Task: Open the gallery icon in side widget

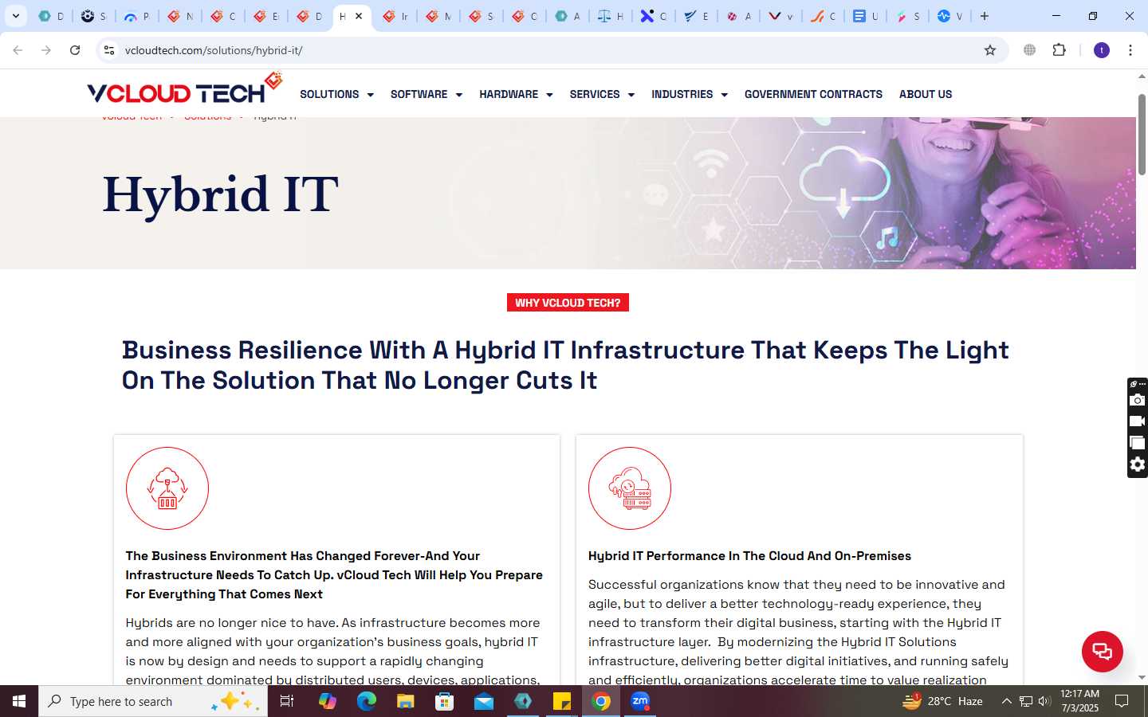Action: click(1138, 443)
